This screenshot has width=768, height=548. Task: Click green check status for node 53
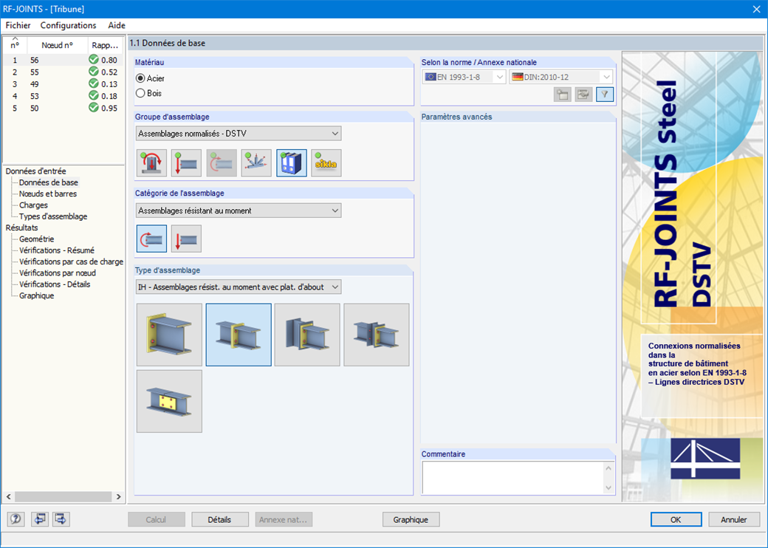94,95
